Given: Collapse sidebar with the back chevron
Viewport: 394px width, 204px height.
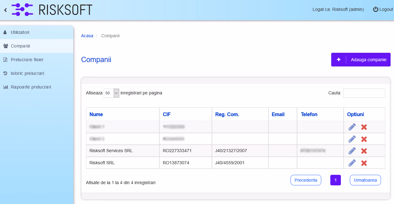Looking at the screenshot, I should coord(5,10).
